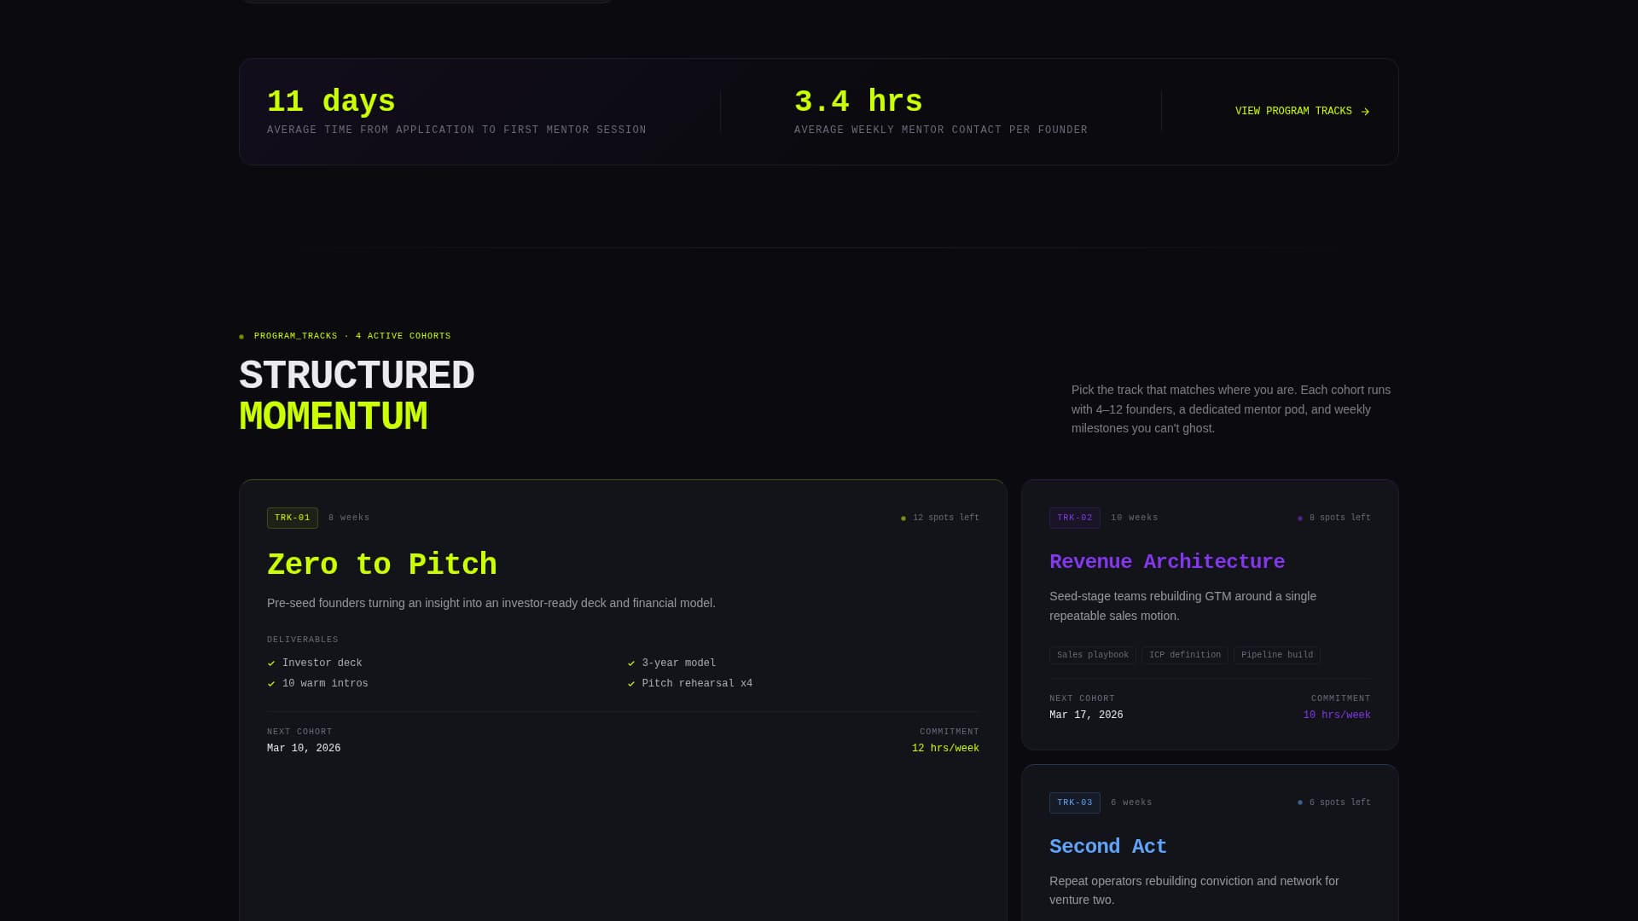This screenshot has width=1638, height=921.
Task: Click the checkmark next to Pitch rehearsal x4
Action: point(631,683)
